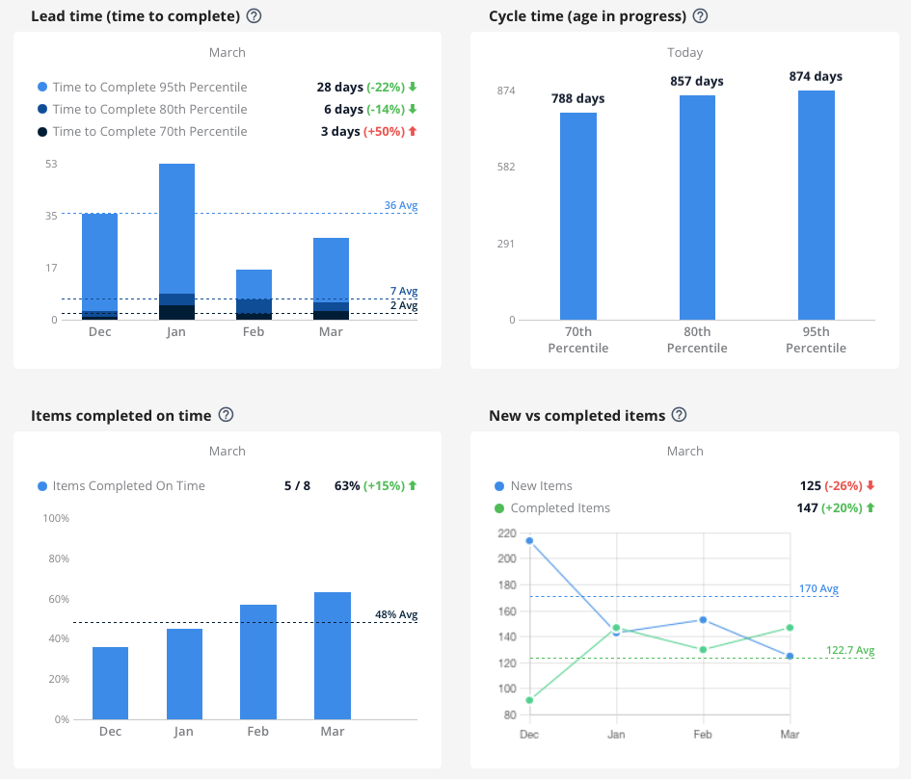
Task: Select the March Completed Items data point
Action: [x=790, y=628]
